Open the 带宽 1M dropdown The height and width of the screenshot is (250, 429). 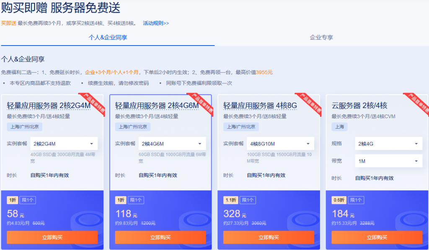pos(388,161)
